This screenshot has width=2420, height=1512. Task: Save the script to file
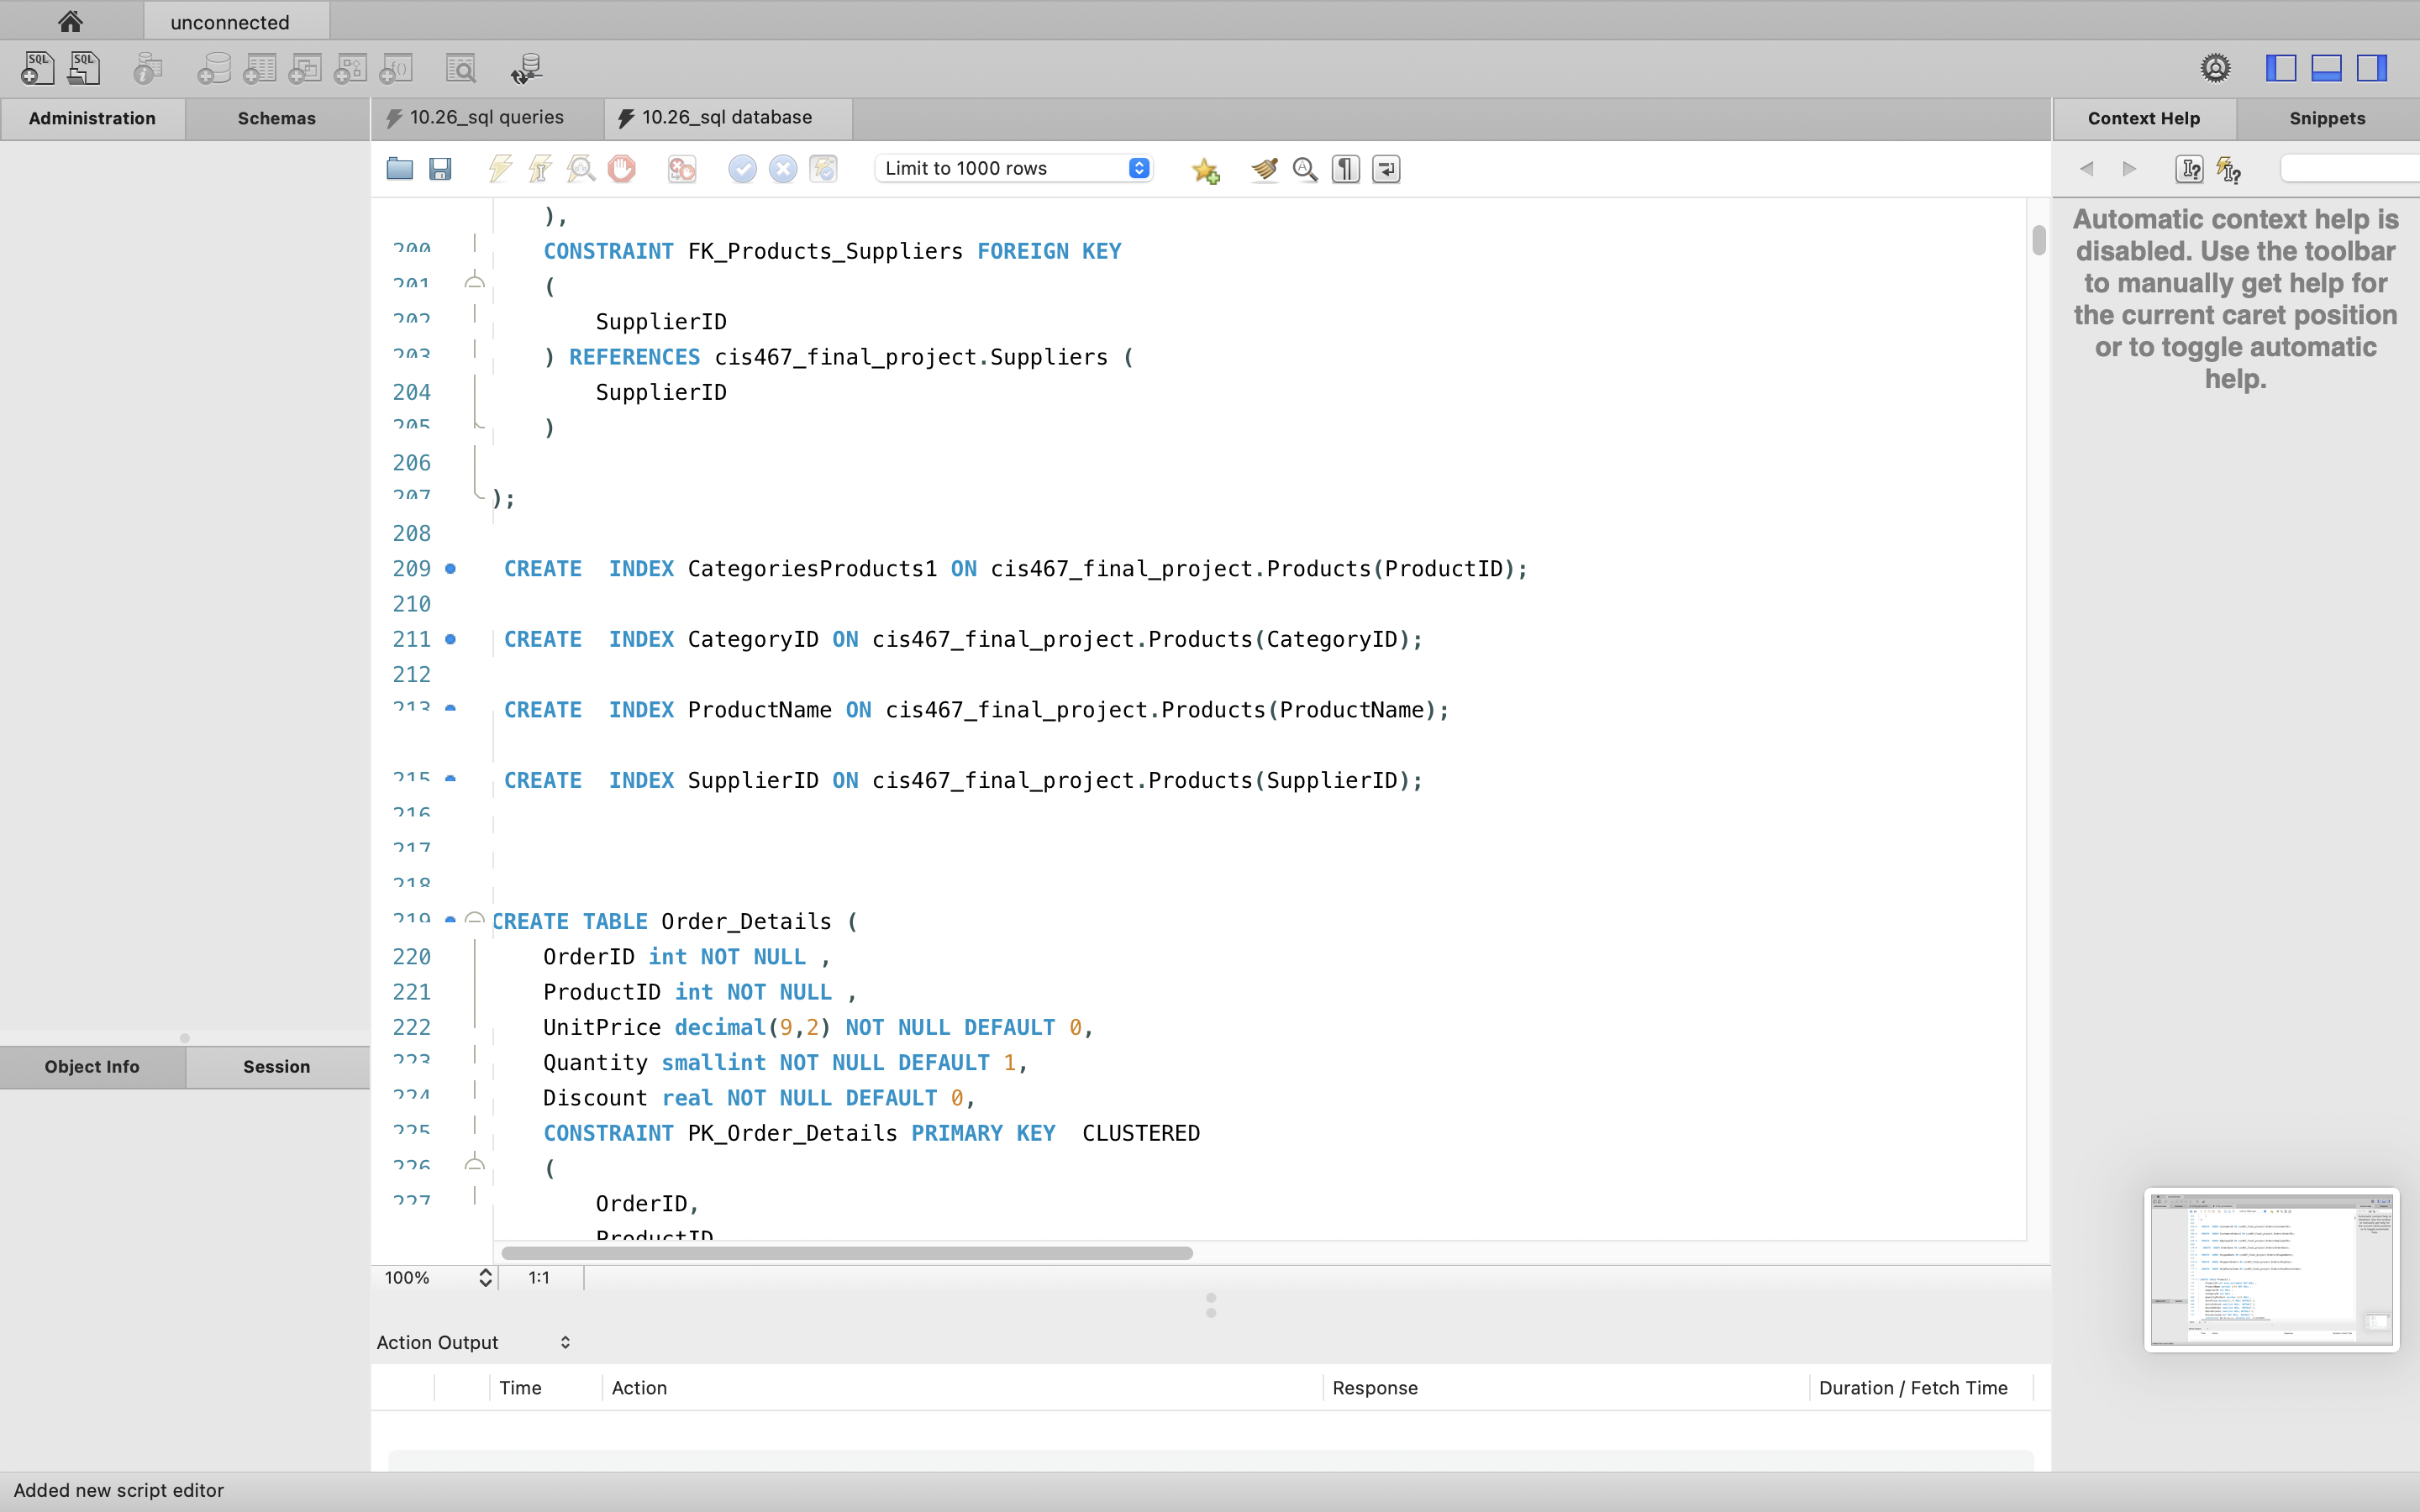440,169
